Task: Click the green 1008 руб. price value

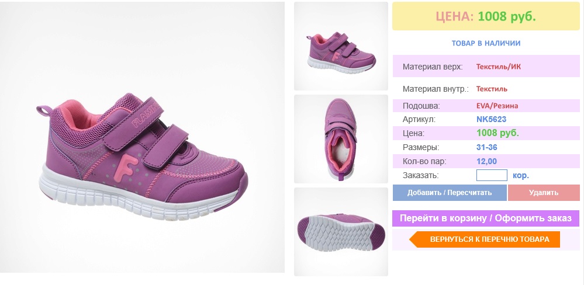Action: 497,133
